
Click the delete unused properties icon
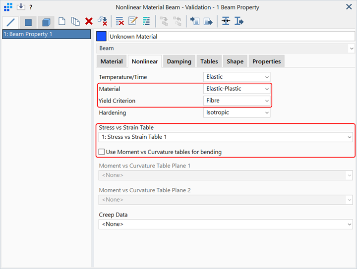coord(102,21)
